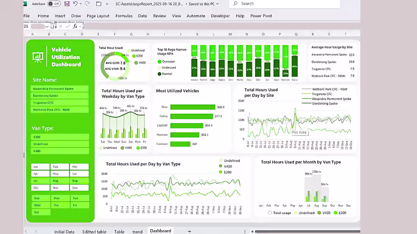Screen dimensions: 417x234
Task: Click the Enter (checkmark) icon beside formula bar
Action: (67, 26)
